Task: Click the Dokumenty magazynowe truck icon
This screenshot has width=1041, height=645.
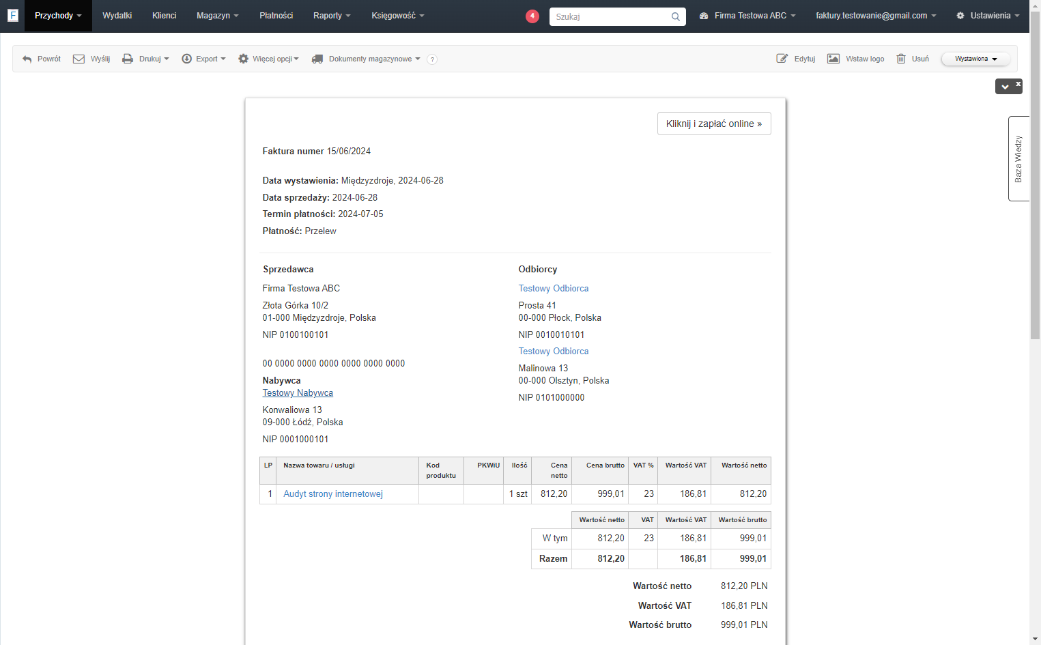Action: pos(317,59)
